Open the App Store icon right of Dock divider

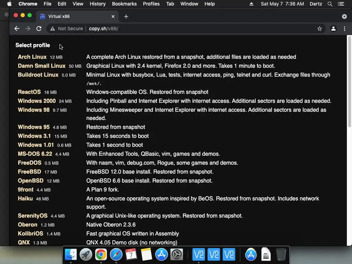[251, 255]
